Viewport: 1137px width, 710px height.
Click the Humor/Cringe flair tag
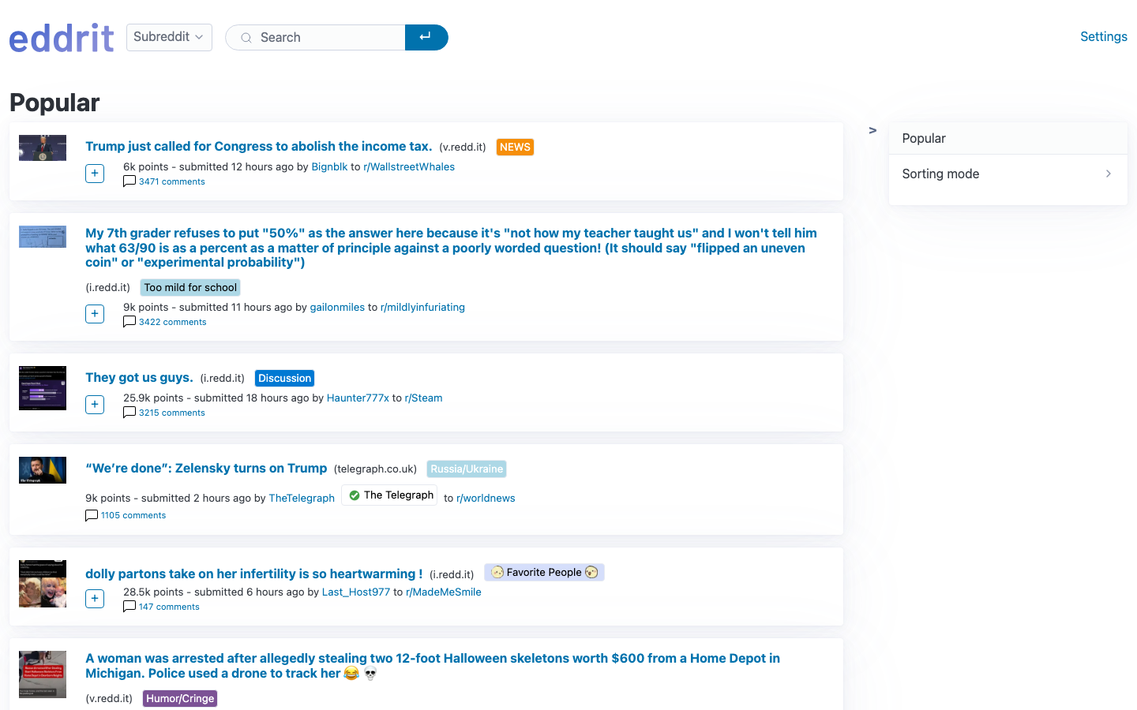click(180, 698)
